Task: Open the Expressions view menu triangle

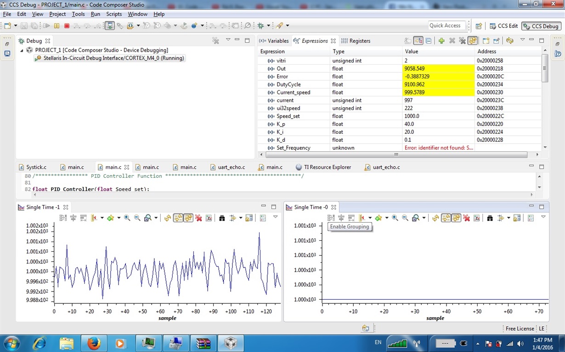Action: pos(522,40)
